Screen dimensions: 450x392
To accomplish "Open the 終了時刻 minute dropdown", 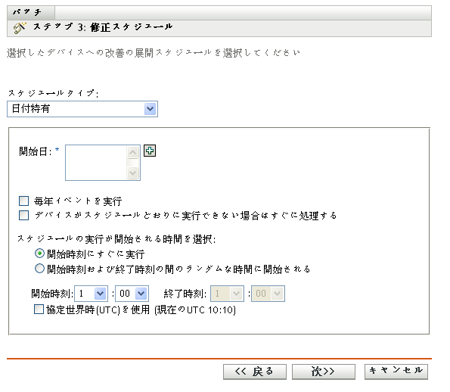I will [x=268, y=294].
